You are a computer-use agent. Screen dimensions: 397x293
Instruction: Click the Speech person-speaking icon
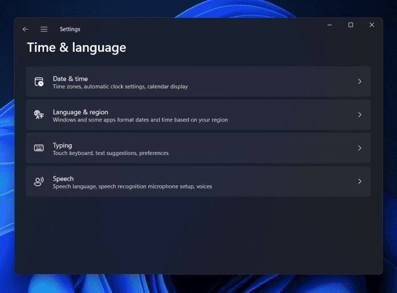click(x=39, y=181)
